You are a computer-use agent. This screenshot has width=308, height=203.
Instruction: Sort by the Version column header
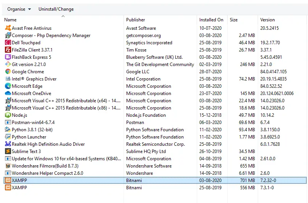pos(283,20)
